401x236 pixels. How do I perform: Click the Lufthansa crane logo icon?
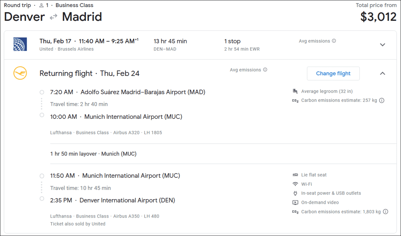(x=20, y=73)
